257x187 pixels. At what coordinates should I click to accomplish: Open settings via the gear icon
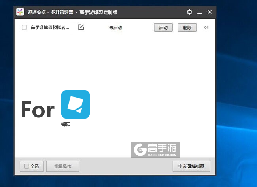point(189,12)
